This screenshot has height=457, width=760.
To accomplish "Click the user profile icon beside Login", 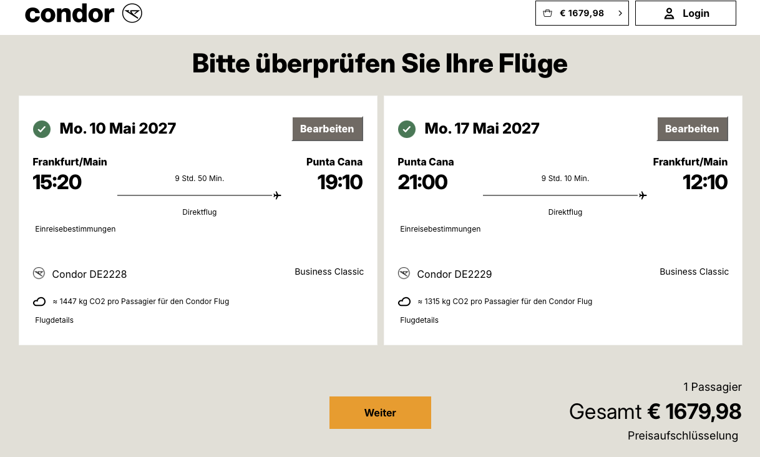I will (x=669, y=13).
